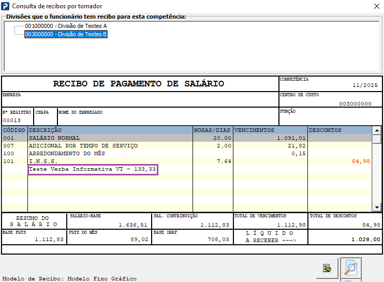Click the value 21,82 in vencimentos
Viewport: 384px width, 282px height.
point(297,146)
